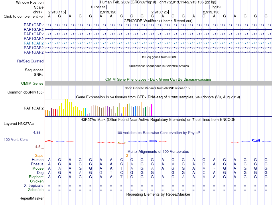Click the Scale label
Screen dimensions: 272x205
tap(39, 7)
